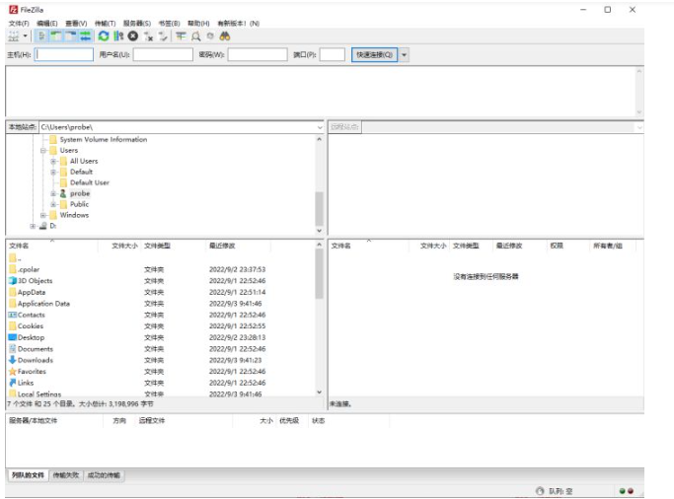Select the Favorites star icon
The height and width of the screenshot is (499, 674).
pyautogui.click(x=13, y=371)
